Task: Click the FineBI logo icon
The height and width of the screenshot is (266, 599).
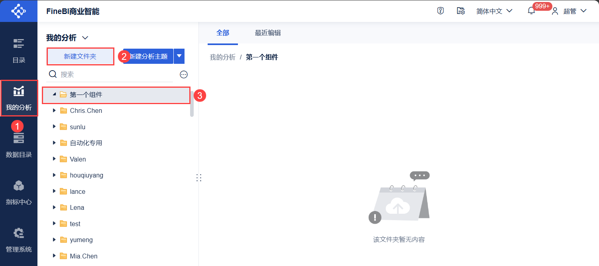Action: pyautogui.click(x=18, y=11)
